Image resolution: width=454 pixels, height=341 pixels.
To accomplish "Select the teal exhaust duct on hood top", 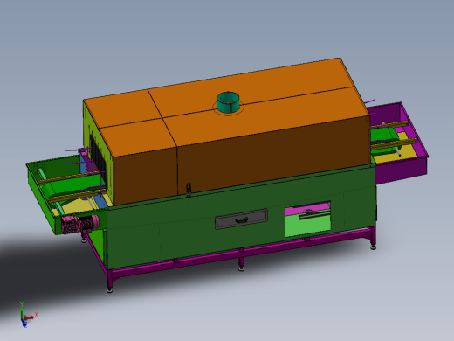I will (x=228, y=102).
